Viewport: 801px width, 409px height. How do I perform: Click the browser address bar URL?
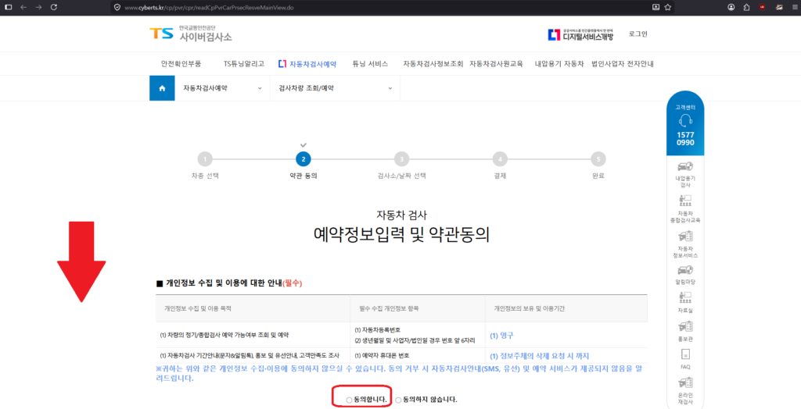click(x=209, y=8)
